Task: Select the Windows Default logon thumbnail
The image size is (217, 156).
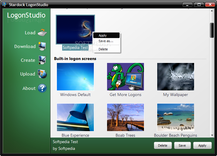Action: 75,77
